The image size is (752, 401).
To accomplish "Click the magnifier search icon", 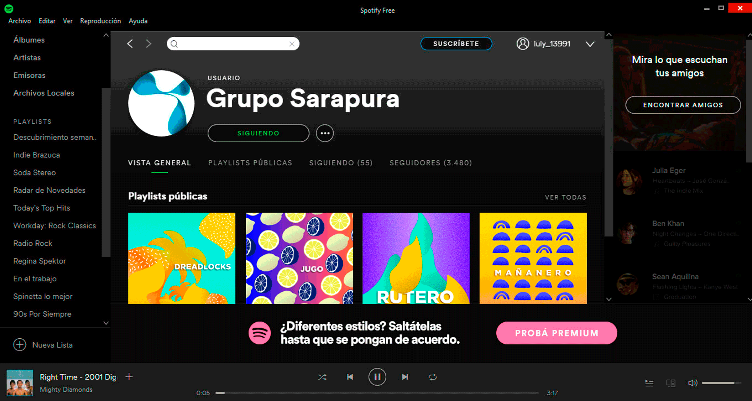I will click(174, 44).
